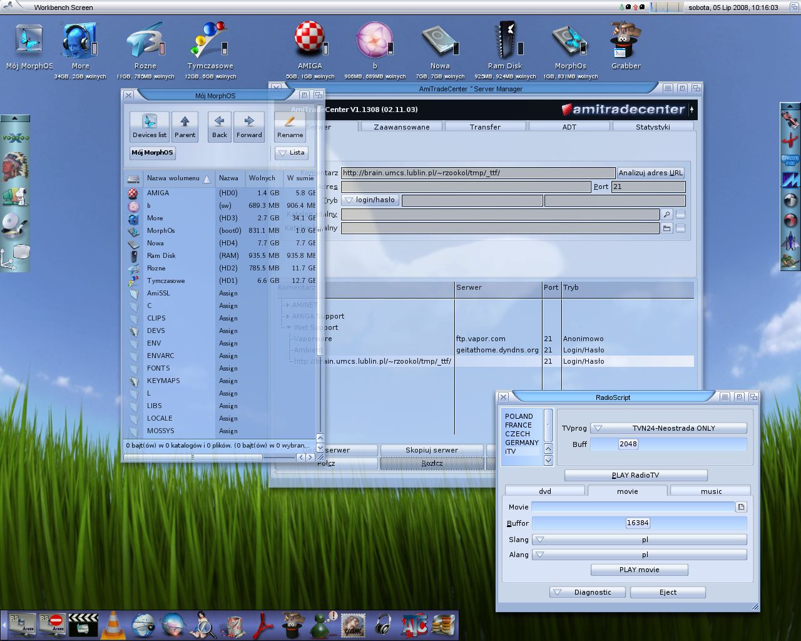Viewport: 801px width, 641px height.
Task: Select GERMANY in the country list
Action: [522, 443]
